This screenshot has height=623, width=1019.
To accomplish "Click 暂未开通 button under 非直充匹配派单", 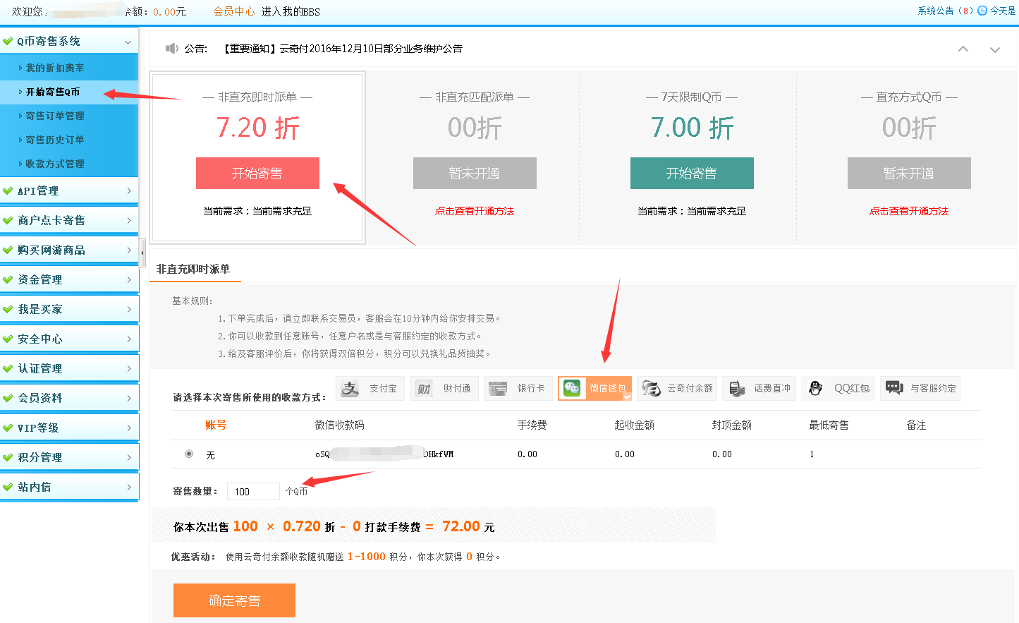I will [x=475, y=173].
